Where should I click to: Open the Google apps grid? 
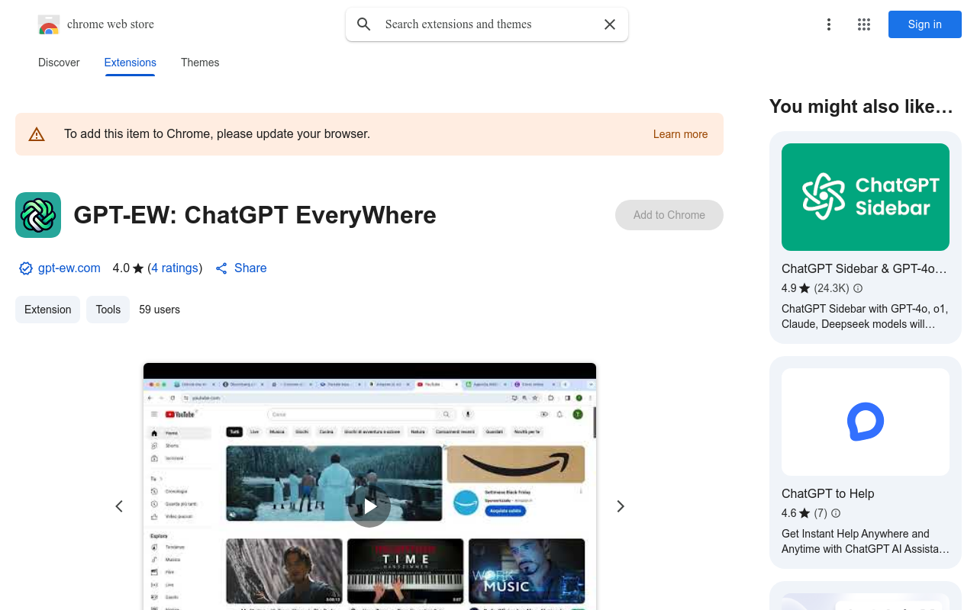(x=864, y=24)
